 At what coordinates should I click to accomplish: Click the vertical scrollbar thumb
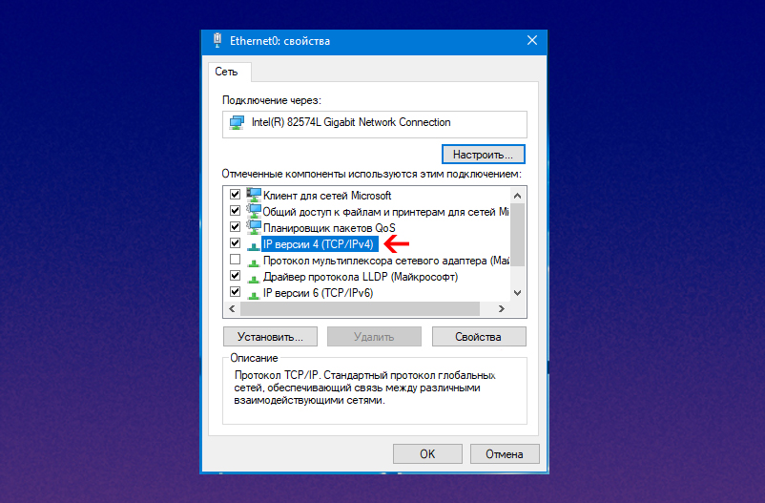coord(518,235)
